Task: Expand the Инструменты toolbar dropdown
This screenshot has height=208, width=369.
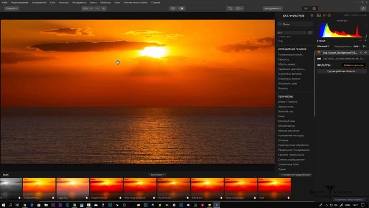Action: (273, 9)
